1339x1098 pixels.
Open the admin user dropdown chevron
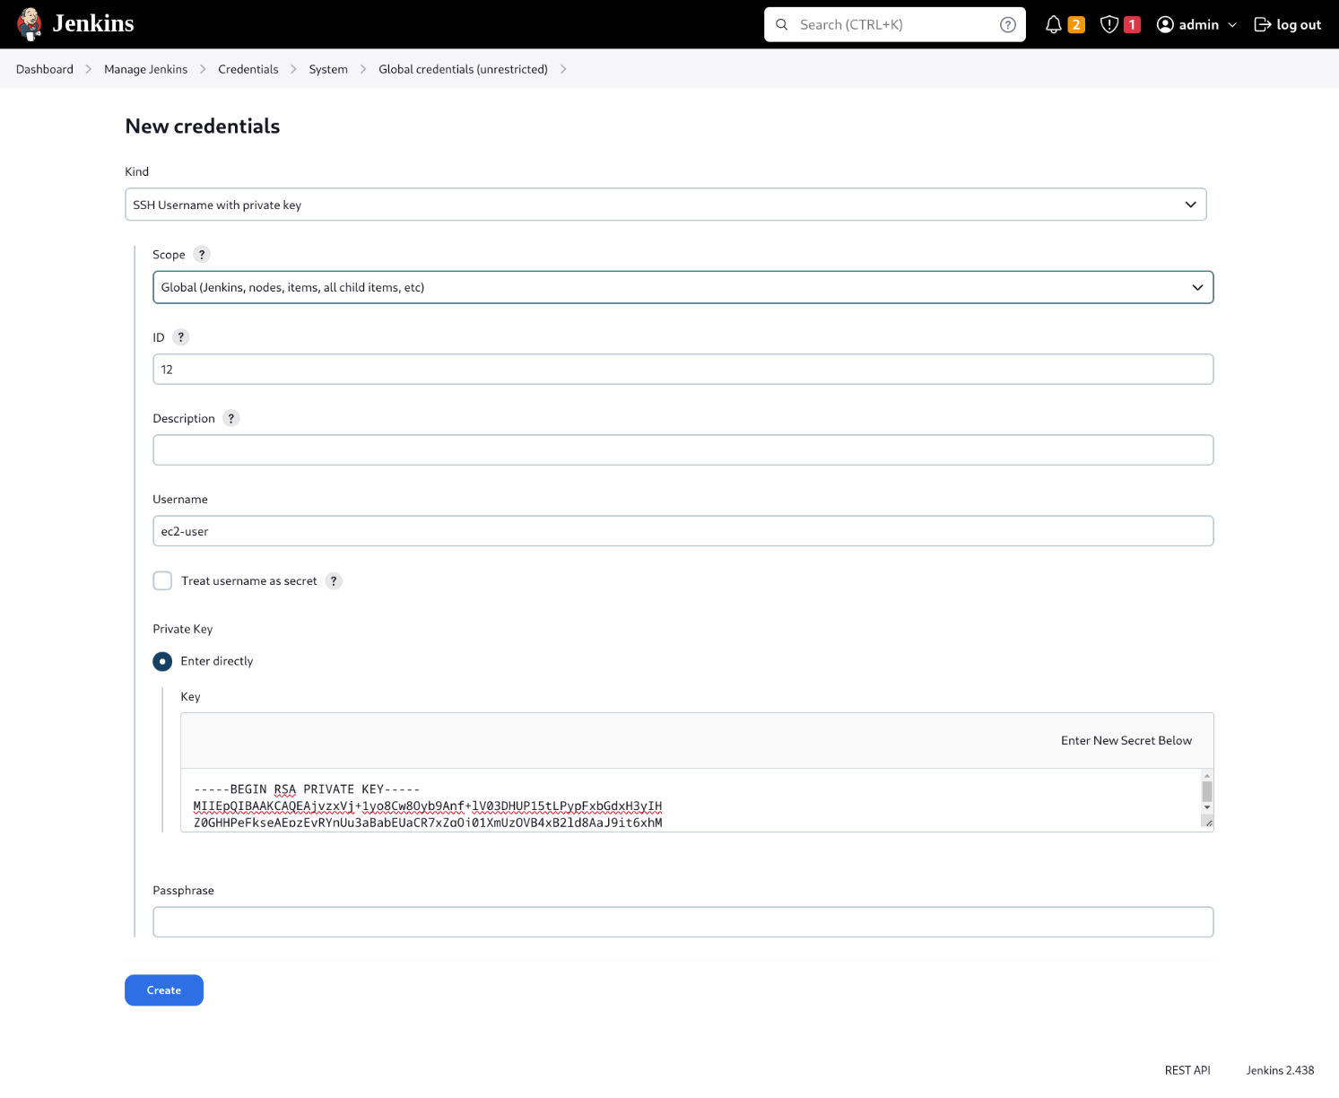pos(1232,25)
